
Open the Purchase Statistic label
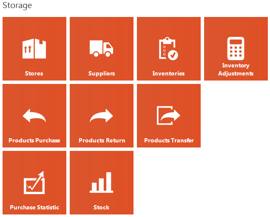coord(34,207)
